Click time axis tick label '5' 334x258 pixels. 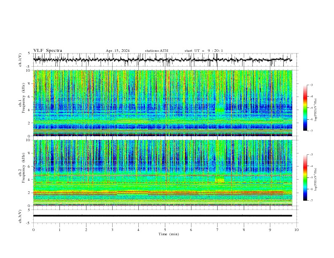tap(165, 230)
